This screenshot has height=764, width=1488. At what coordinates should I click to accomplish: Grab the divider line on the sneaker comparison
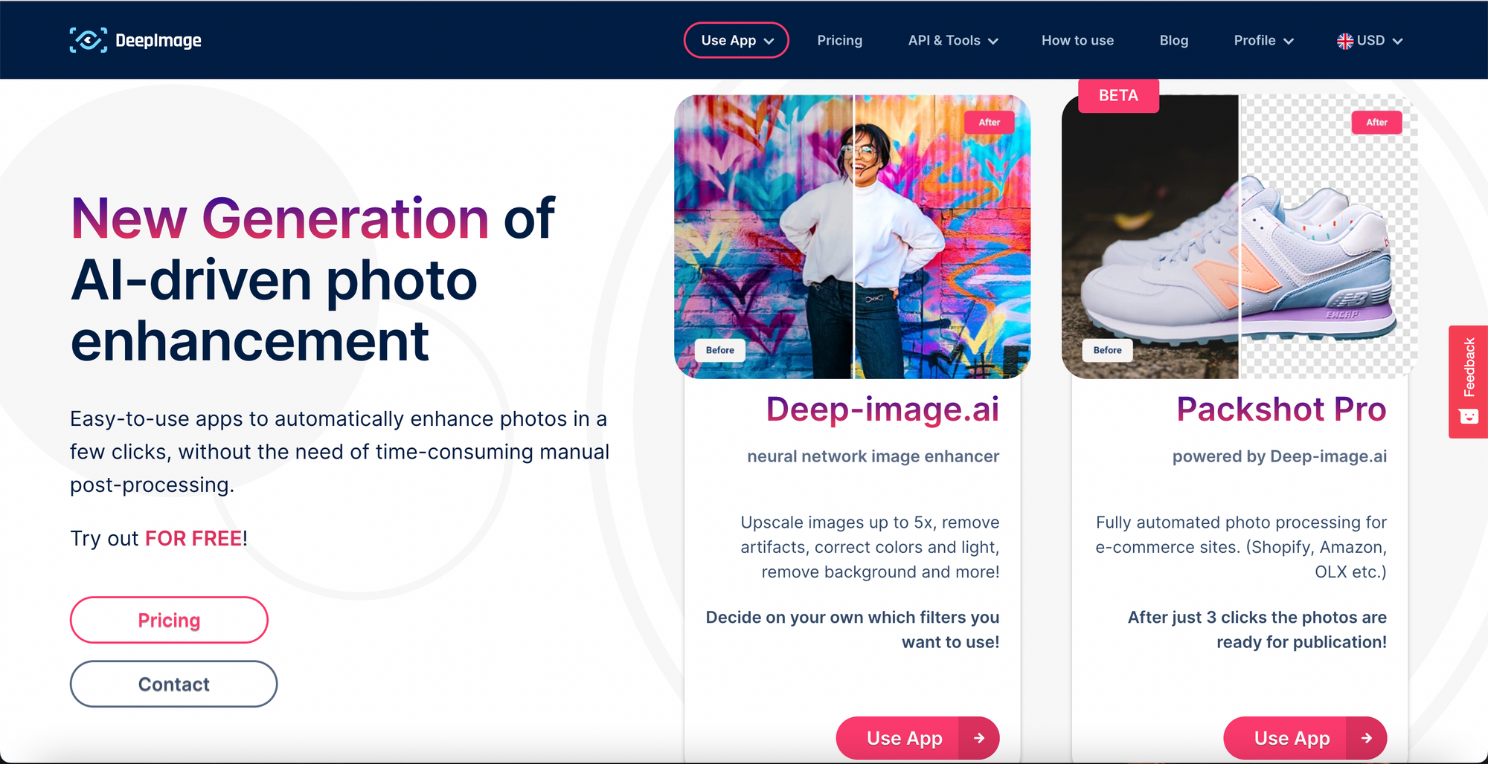[1240, 236]
